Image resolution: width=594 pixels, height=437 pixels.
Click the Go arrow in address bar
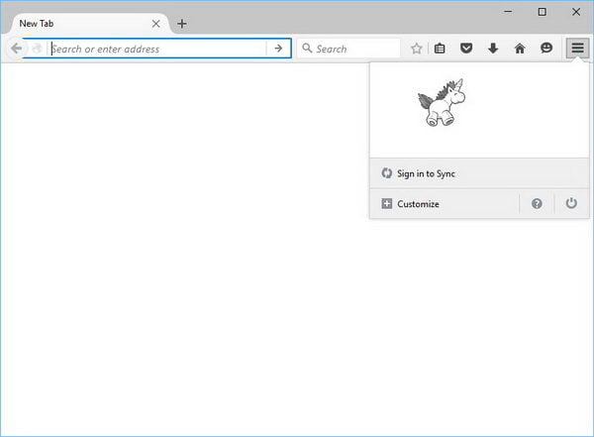tap(279, 49)
